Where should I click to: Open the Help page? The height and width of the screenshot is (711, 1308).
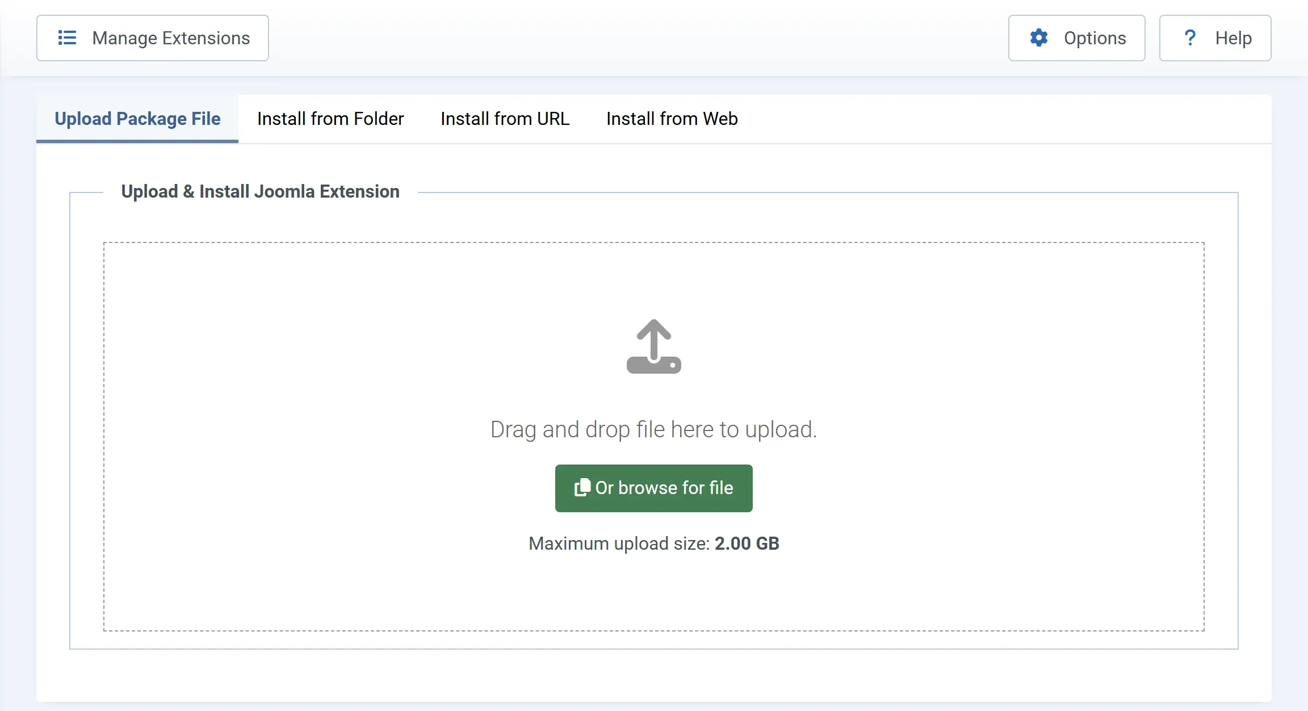pyautogui.click(x=1215, y=38)
